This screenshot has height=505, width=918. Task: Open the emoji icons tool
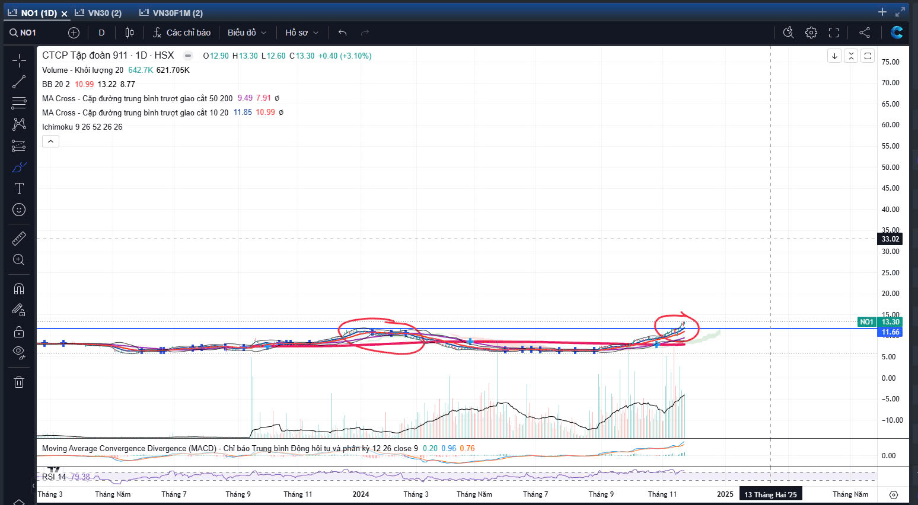click(19, 210)
